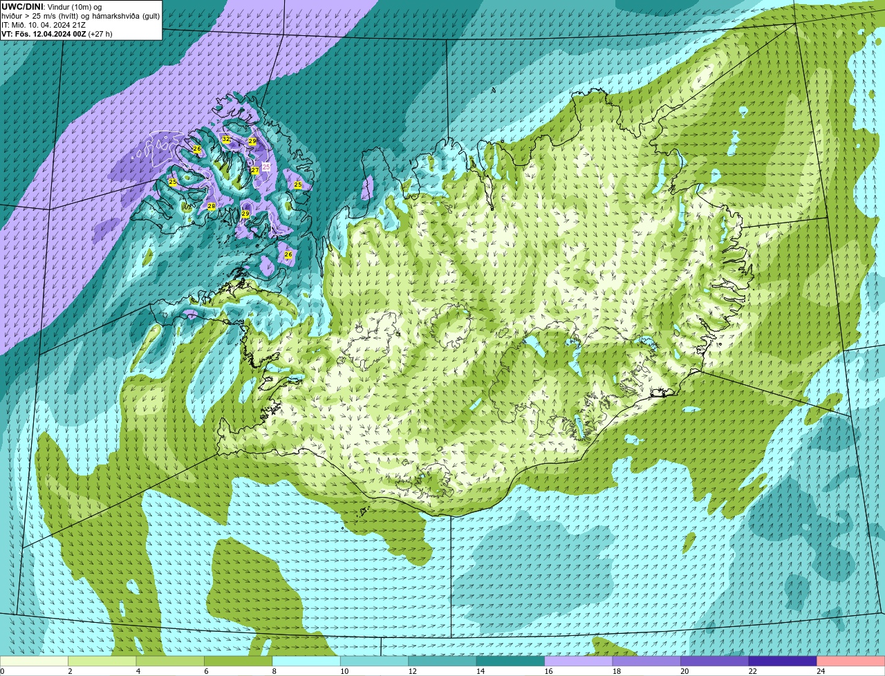The image size is (885, 676).
Task: Click the title line "UWC/DINI: Vindur (10m) og"
Action: (x=52, y=6)
